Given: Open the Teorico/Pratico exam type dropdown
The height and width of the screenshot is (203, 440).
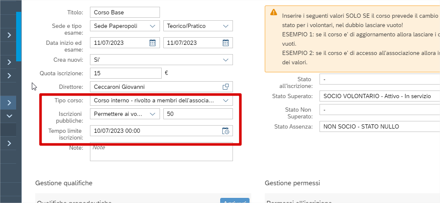Looking at the screenshot, I should (x=226, y=26).
